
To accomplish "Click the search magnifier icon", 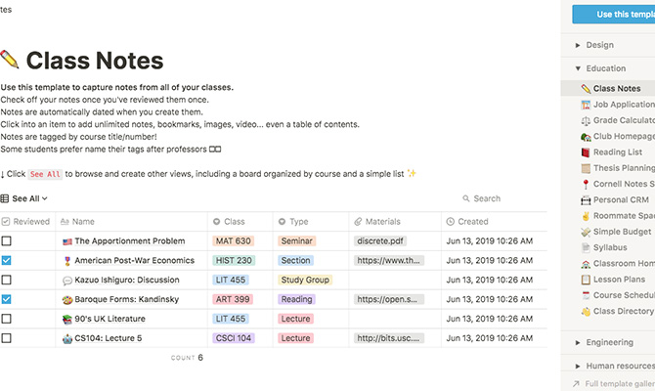I will [465, 198].
